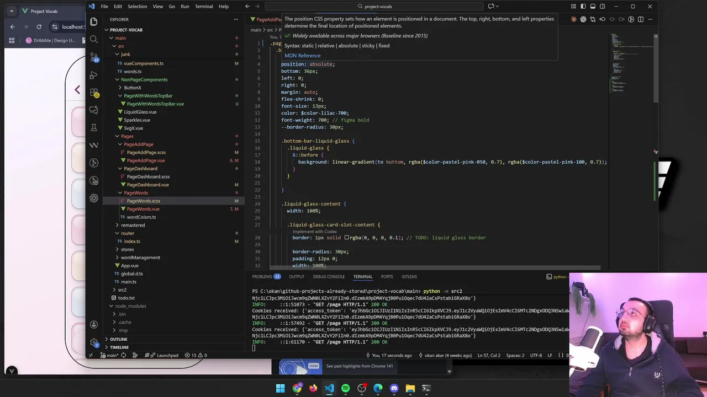This screenshot has height=397, width=707.
Task: Open Discord from the taskbar
Action: coord(394,388)
